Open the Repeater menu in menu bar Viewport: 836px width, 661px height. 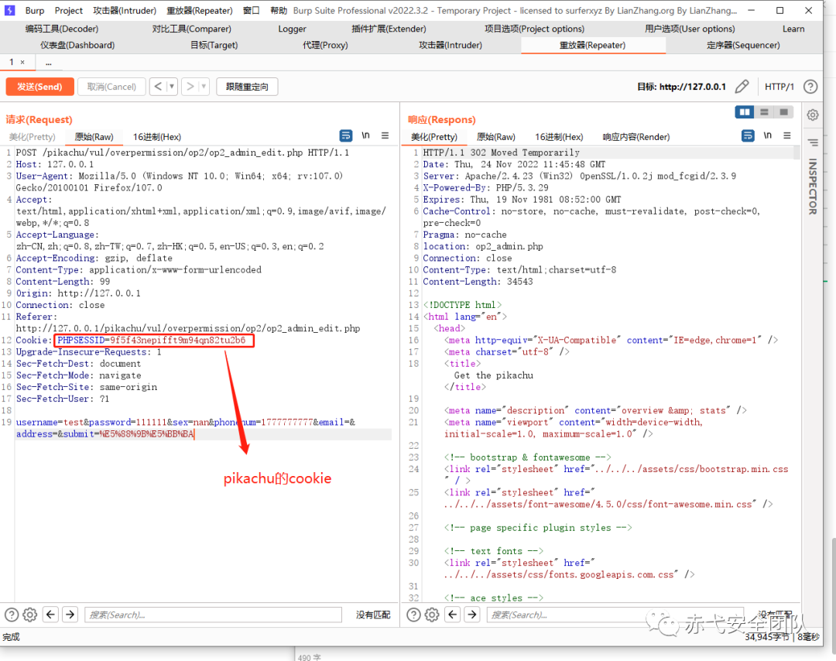coord(200,10)
